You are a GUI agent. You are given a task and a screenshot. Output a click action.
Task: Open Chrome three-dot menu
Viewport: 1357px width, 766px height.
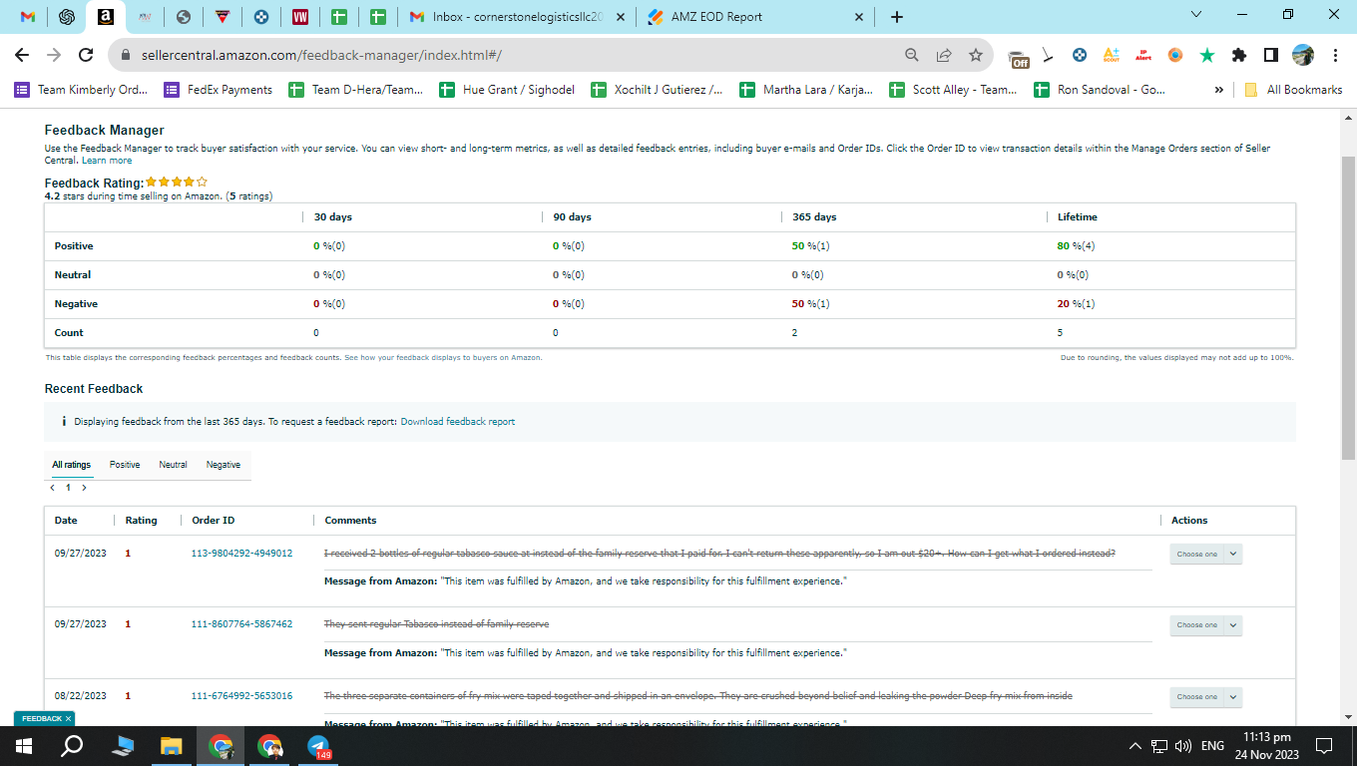1335,55
